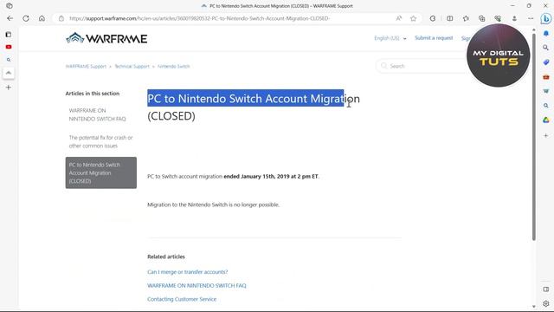
Task: Switch to YouTube vertical tab
Action: pos(9,47)
